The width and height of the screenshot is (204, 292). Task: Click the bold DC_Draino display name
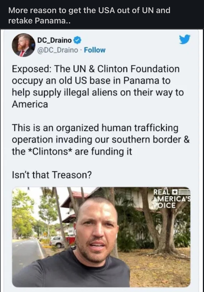(x=54, y=40)
